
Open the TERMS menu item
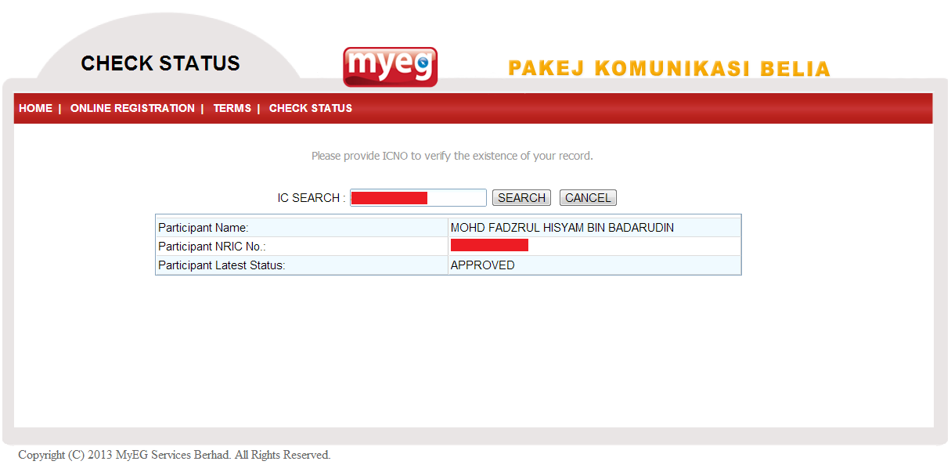[232, 109]
